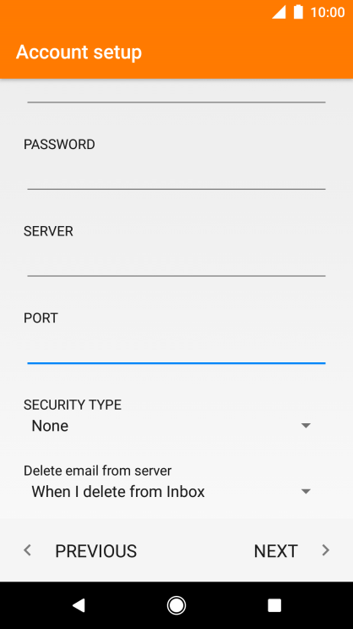This screenshot has width=353, height=629.
Task: Click the arrow of the Security Type dropdown
Action: coord(306,426)
